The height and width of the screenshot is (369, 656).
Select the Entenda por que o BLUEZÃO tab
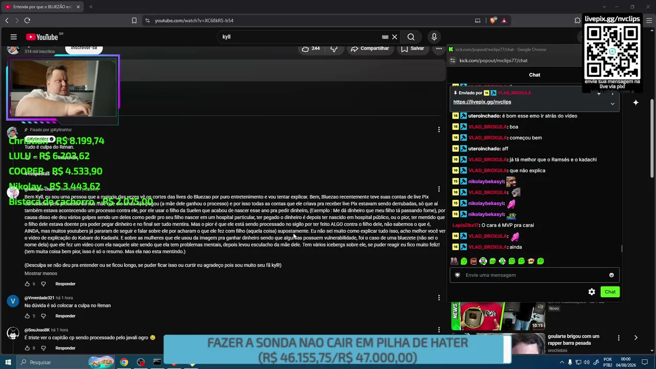point(42,7)
